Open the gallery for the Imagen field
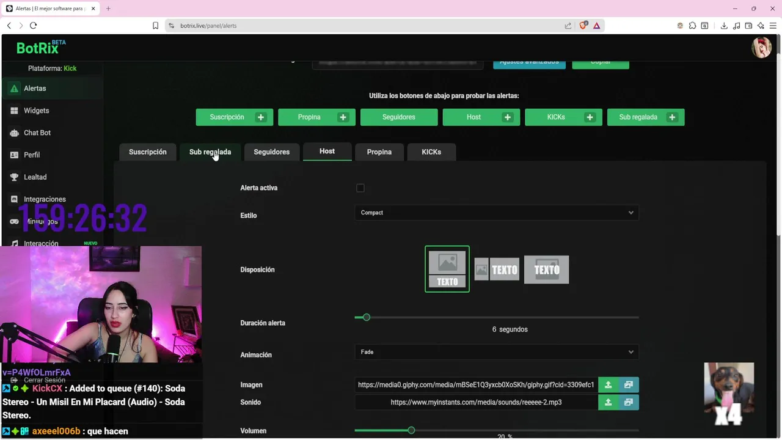Viewport: 782px width, 440px height. 629,385
